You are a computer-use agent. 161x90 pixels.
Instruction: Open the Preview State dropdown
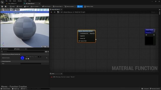[x=58, y=6]
